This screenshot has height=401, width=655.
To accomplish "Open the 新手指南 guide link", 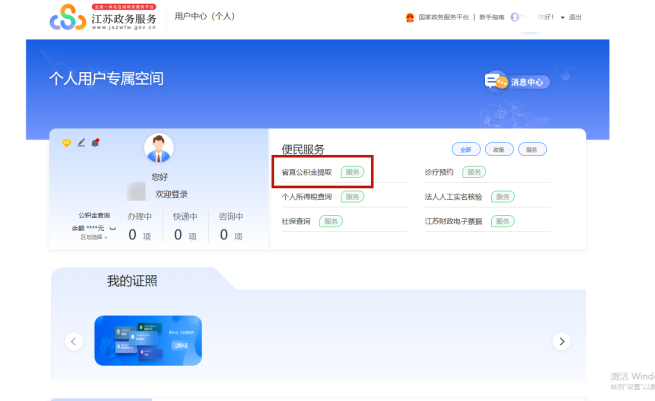I will point(492,18).
